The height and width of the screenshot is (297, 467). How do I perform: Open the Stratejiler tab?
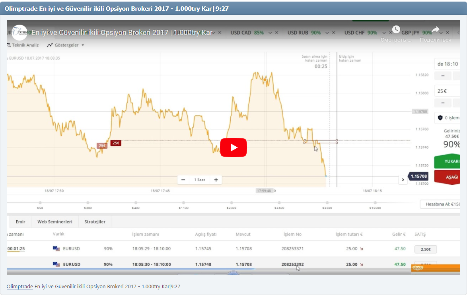point(94,221)
